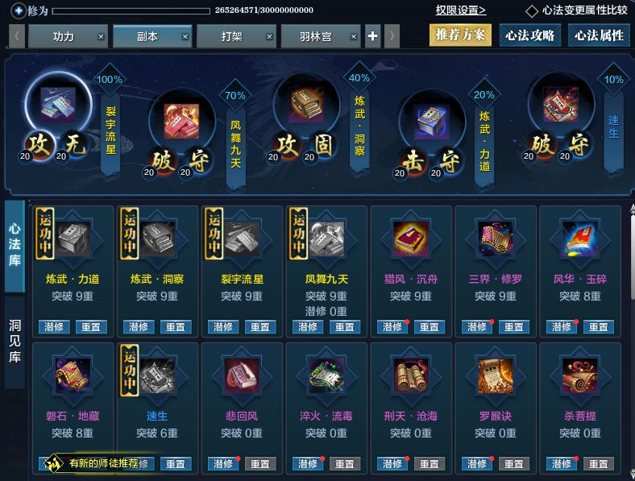Click 潜修 button under 猎风·沉舟
This screenshot has height=481, width=635.
(x=392, y=327)
